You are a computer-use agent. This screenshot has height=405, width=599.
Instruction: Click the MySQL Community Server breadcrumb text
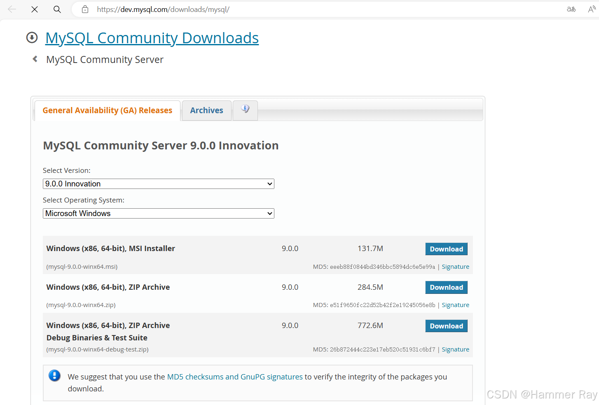pyautogui.click(x=105, y=60)
